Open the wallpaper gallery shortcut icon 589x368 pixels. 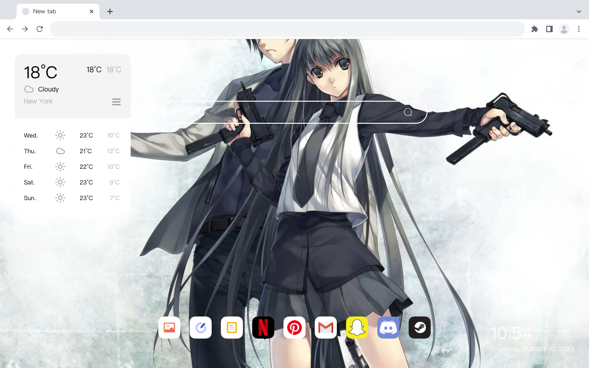click(x=169, y=328)
